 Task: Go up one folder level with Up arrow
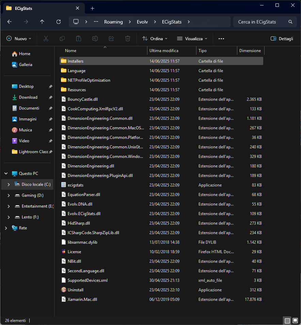(42, 22)
